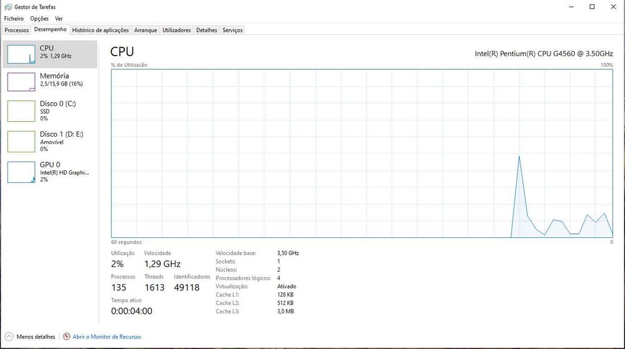Click the 128 KB Cache L1 value

pyautogui.click(x=286, y=295)
